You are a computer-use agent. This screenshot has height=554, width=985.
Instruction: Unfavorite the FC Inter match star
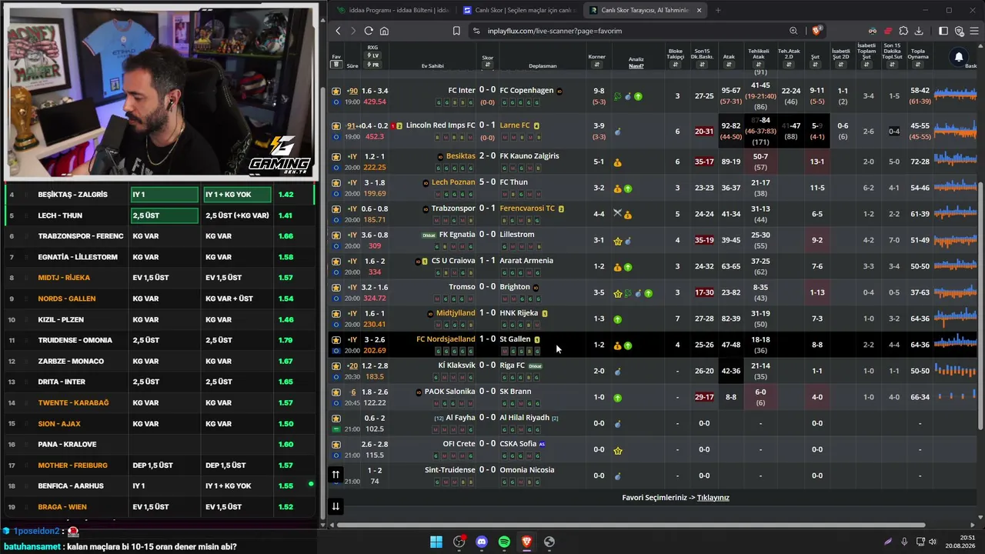pyautogui.click(x=336, y=91)
